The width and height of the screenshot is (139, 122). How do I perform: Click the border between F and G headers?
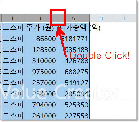click(57, 18)
